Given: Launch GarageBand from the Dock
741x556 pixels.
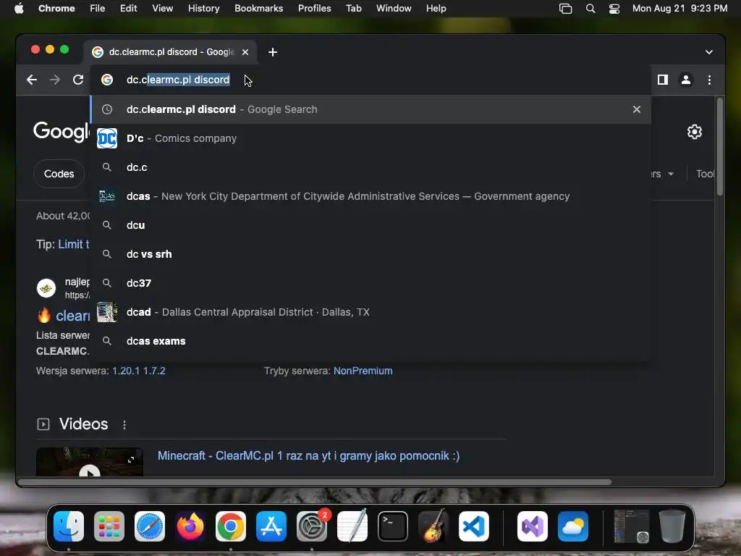Looking at the screenshot, I should (433, 526).
